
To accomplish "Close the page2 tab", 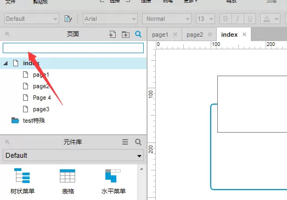I will (x=210, y=34).
